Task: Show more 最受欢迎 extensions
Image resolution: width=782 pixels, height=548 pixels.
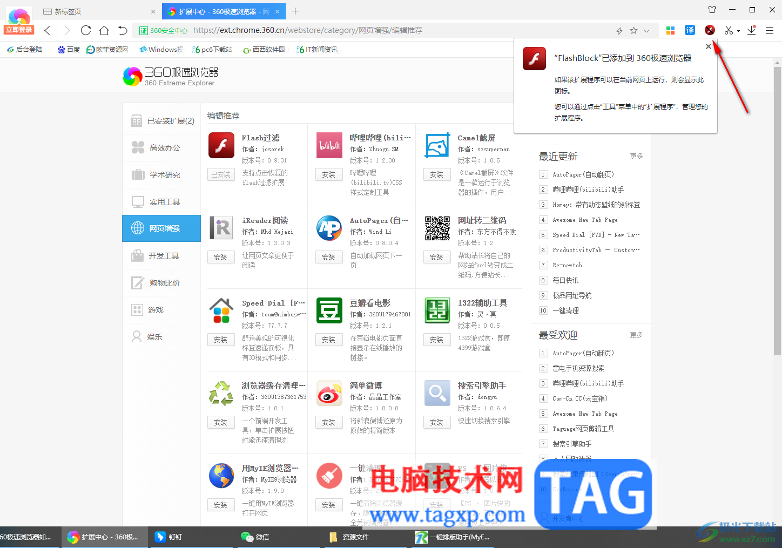Action: pos(636,335)
